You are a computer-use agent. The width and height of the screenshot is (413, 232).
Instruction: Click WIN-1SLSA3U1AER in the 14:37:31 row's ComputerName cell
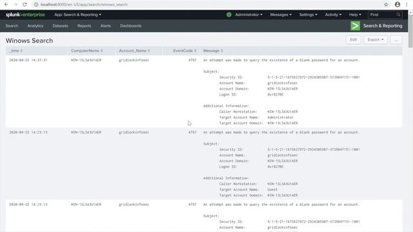tap(86, 60)
